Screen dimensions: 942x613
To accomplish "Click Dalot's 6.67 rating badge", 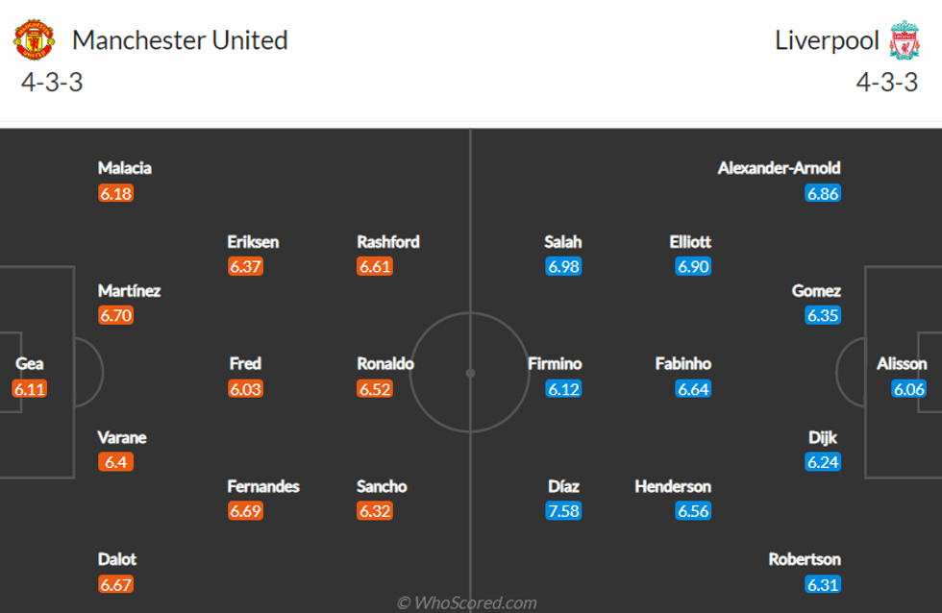I will pos(115,584).
